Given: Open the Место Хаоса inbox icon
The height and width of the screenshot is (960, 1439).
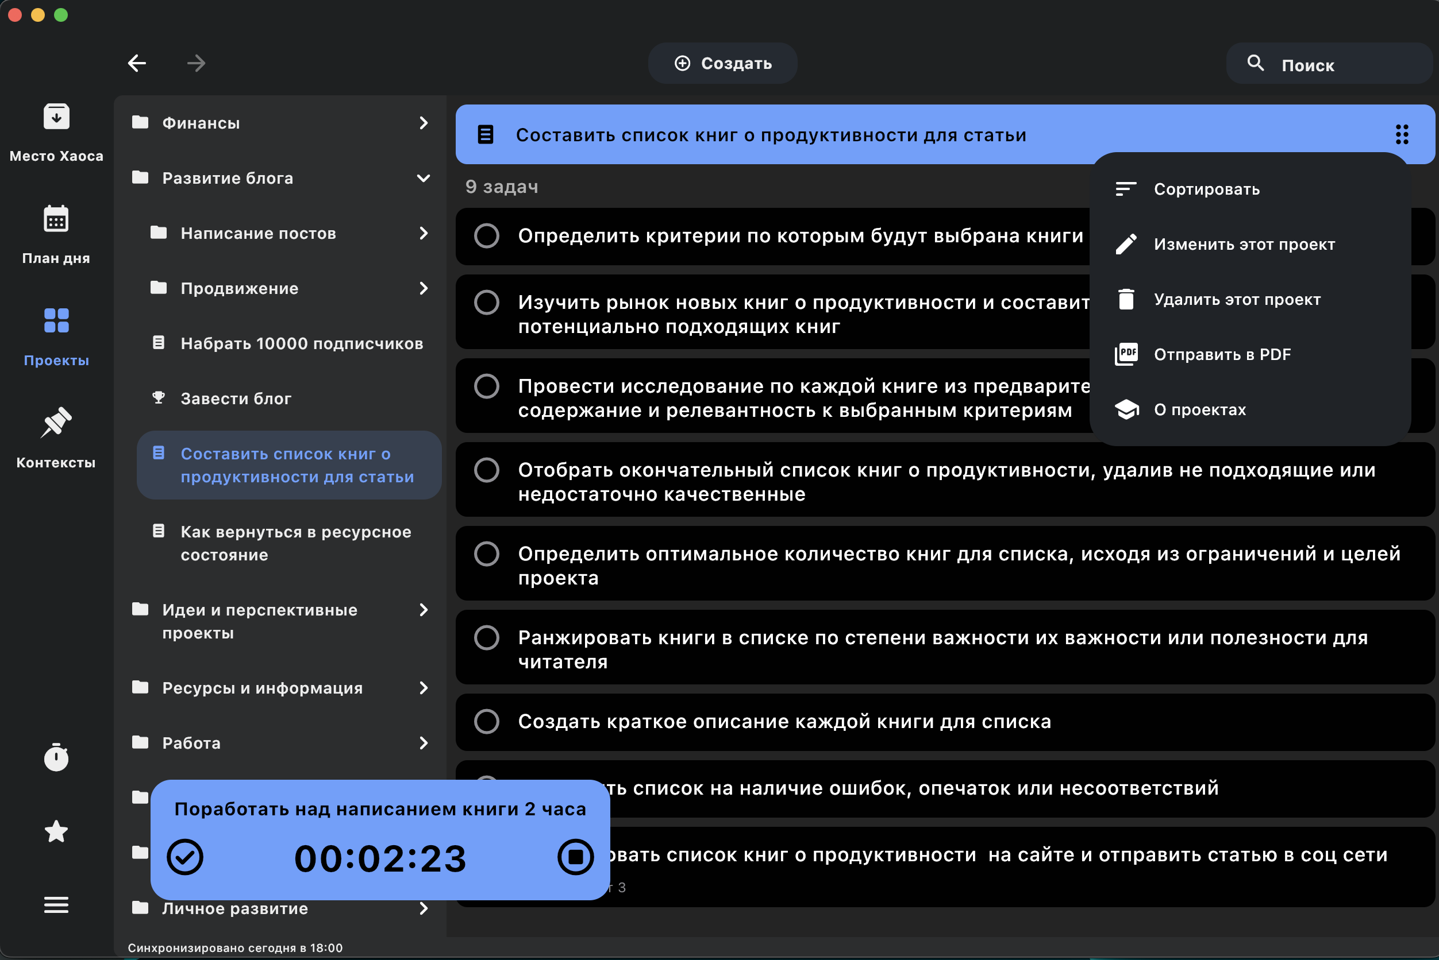Looking at the screenshot, I should pyautogui.click(x=56, y=117).
